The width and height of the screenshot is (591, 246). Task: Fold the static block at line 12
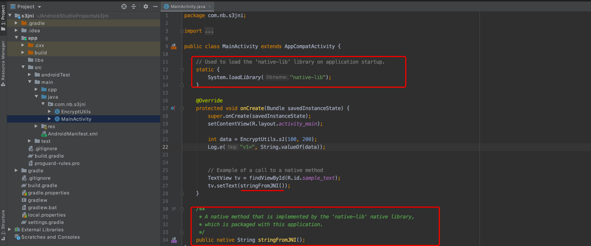point(182,69)
